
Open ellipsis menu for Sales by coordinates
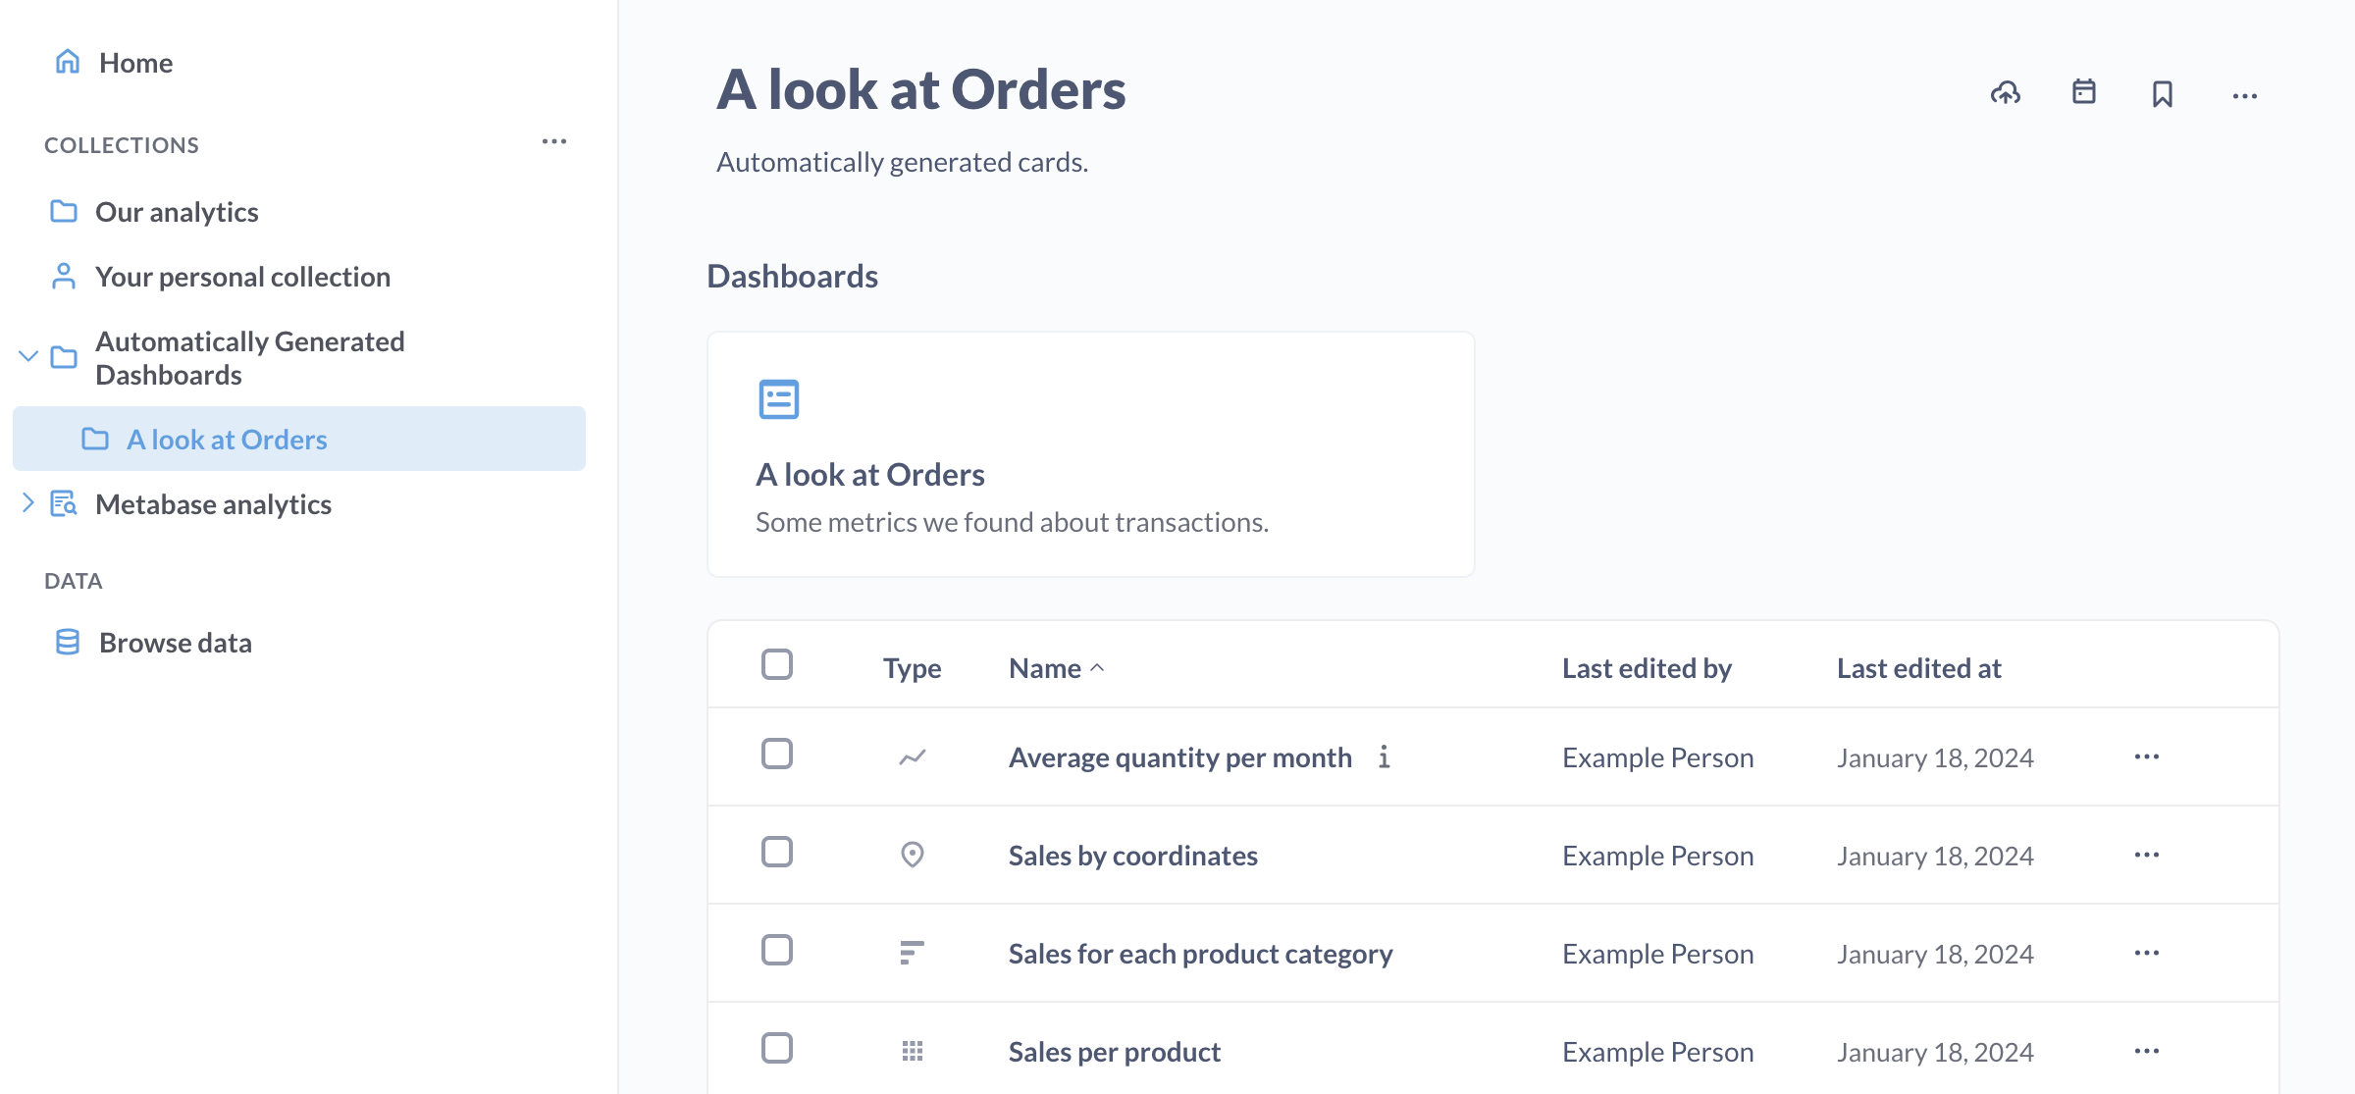tap(2147, 855)
